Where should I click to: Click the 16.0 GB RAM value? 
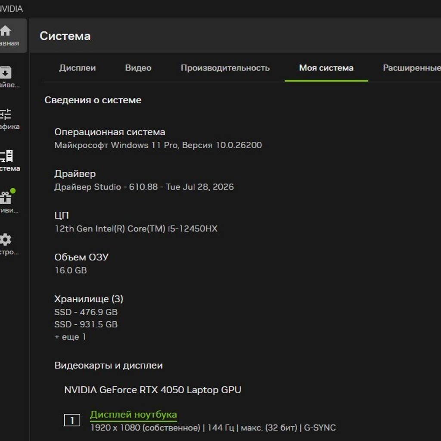[x=71, y=270]
